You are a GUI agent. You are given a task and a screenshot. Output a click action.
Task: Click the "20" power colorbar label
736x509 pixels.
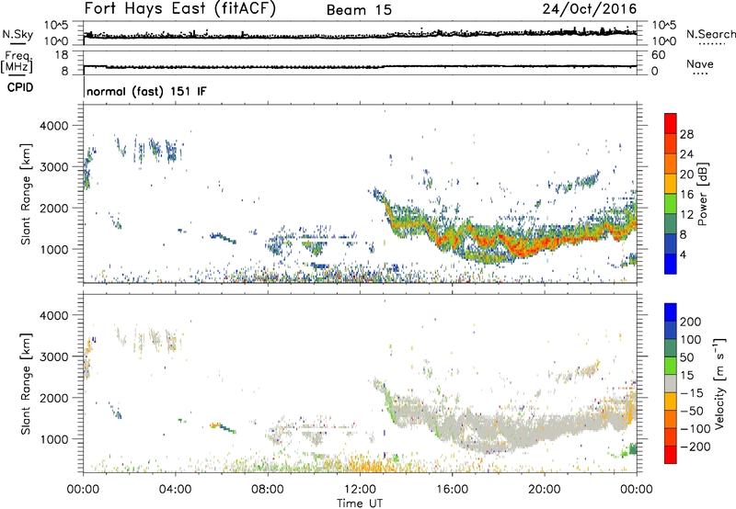(x=686, y=175)
